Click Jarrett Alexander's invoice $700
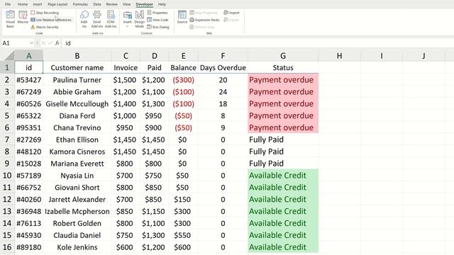 [x=126, y=200]
